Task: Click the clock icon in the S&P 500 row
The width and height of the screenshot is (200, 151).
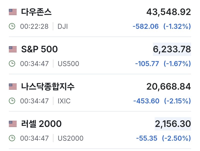Action: click(x=12, y=64)
